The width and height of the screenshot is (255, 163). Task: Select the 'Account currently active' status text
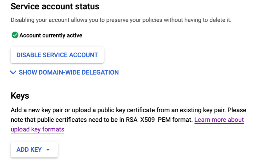(51, 36)
